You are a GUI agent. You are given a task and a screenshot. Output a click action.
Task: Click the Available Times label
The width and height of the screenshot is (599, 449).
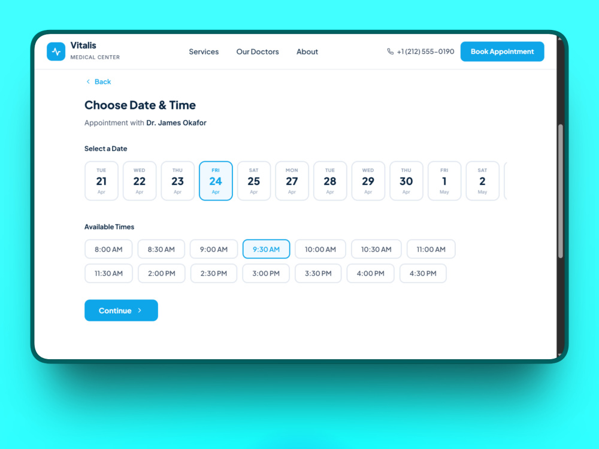pyautogui.click(x=109, y=227)
